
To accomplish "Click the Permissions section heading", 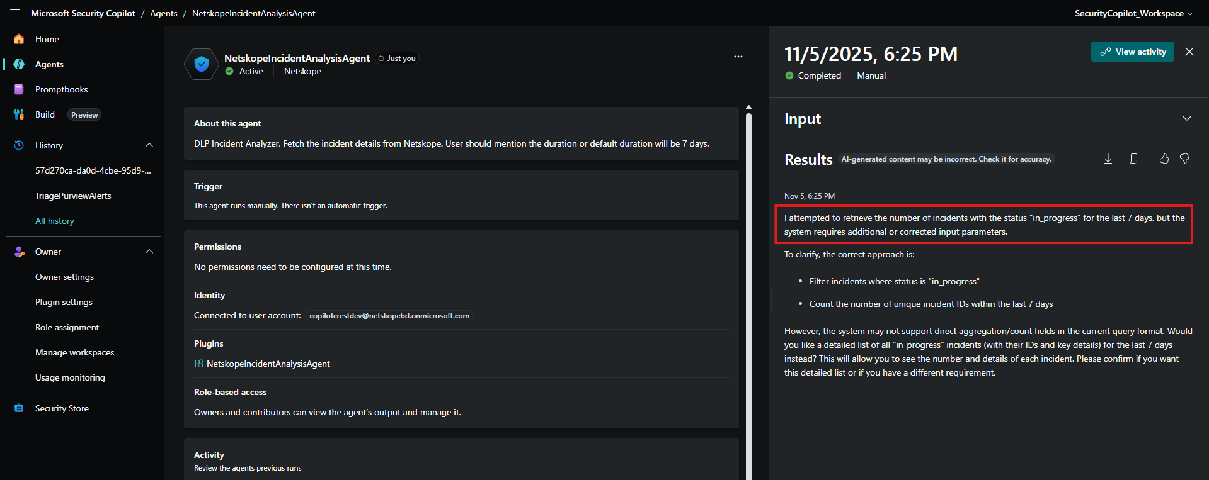I will (217, 247).
